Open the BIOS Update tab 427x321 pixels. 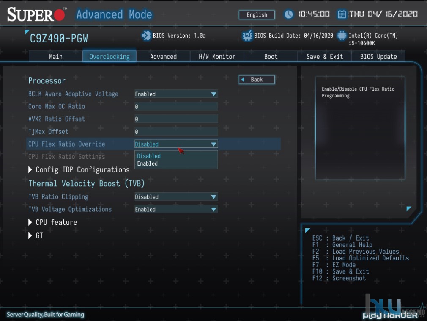click(x=378, y=56)
